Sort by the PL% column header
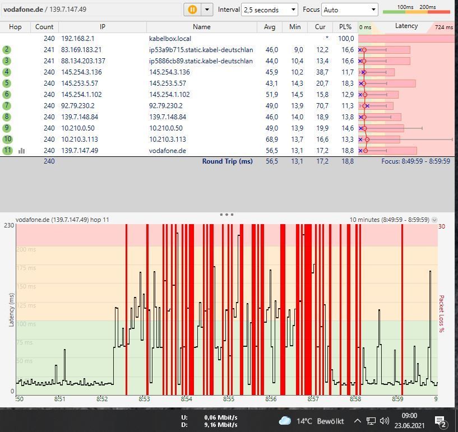Image resolution: width=458 pixels, height=432 pixels. point(345,27)
